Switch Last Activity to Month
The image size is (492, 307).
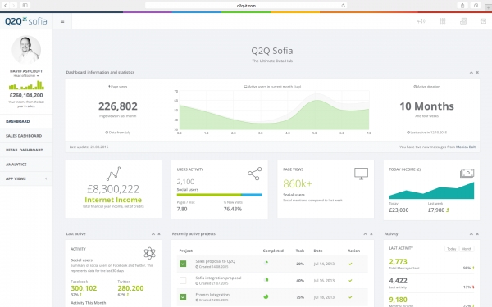point(467,249)
